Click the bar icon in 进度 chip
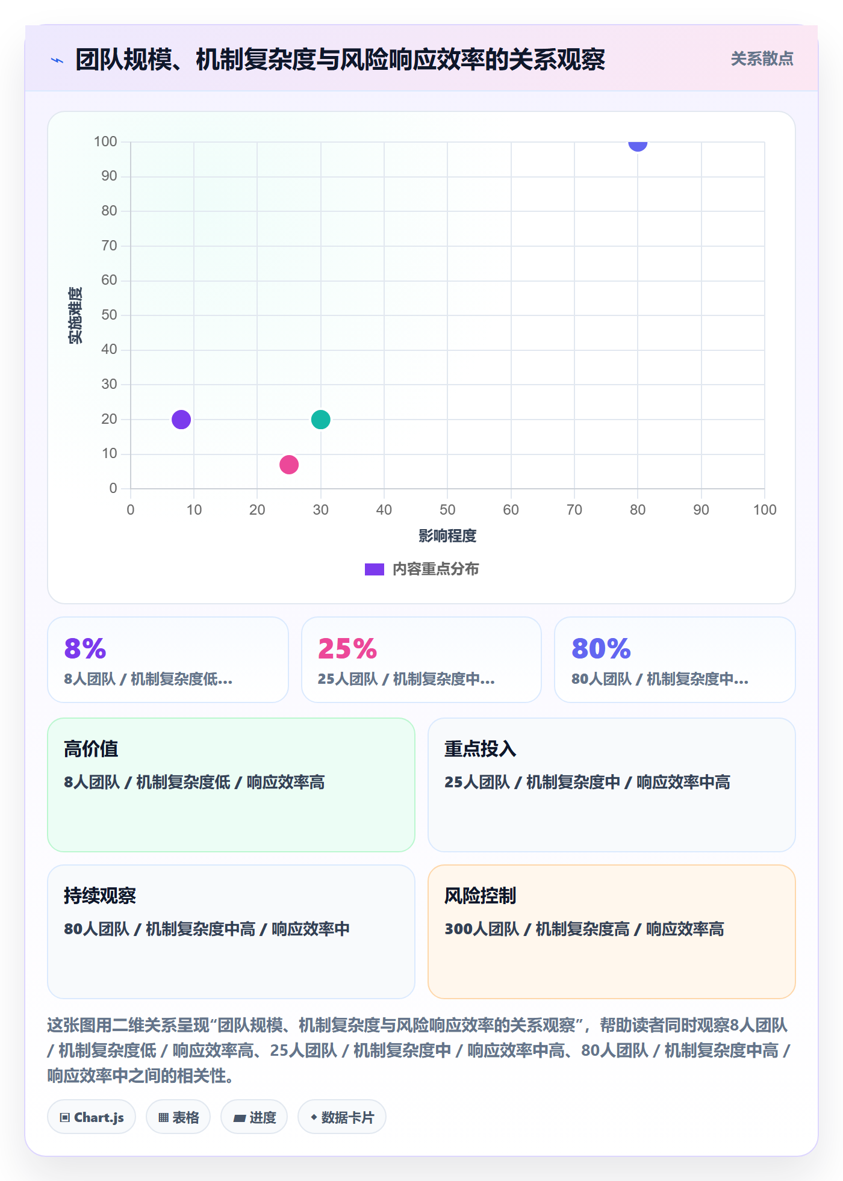Screen dimensions: 843x1181 pyautogui.click(x=240, y=1118)
